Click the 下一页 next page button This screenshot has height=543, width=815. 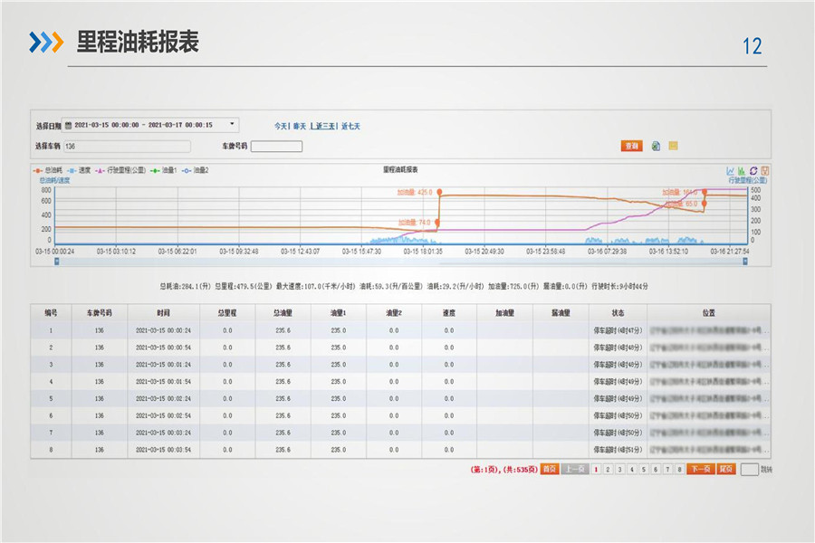click(700, 469)
